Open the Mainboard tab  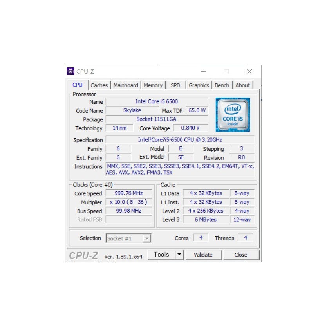click(126, 85)
